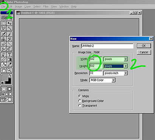Select the Rectangular Marquee tool
Viewport: 155px width, 140px height.
[4, 23]
